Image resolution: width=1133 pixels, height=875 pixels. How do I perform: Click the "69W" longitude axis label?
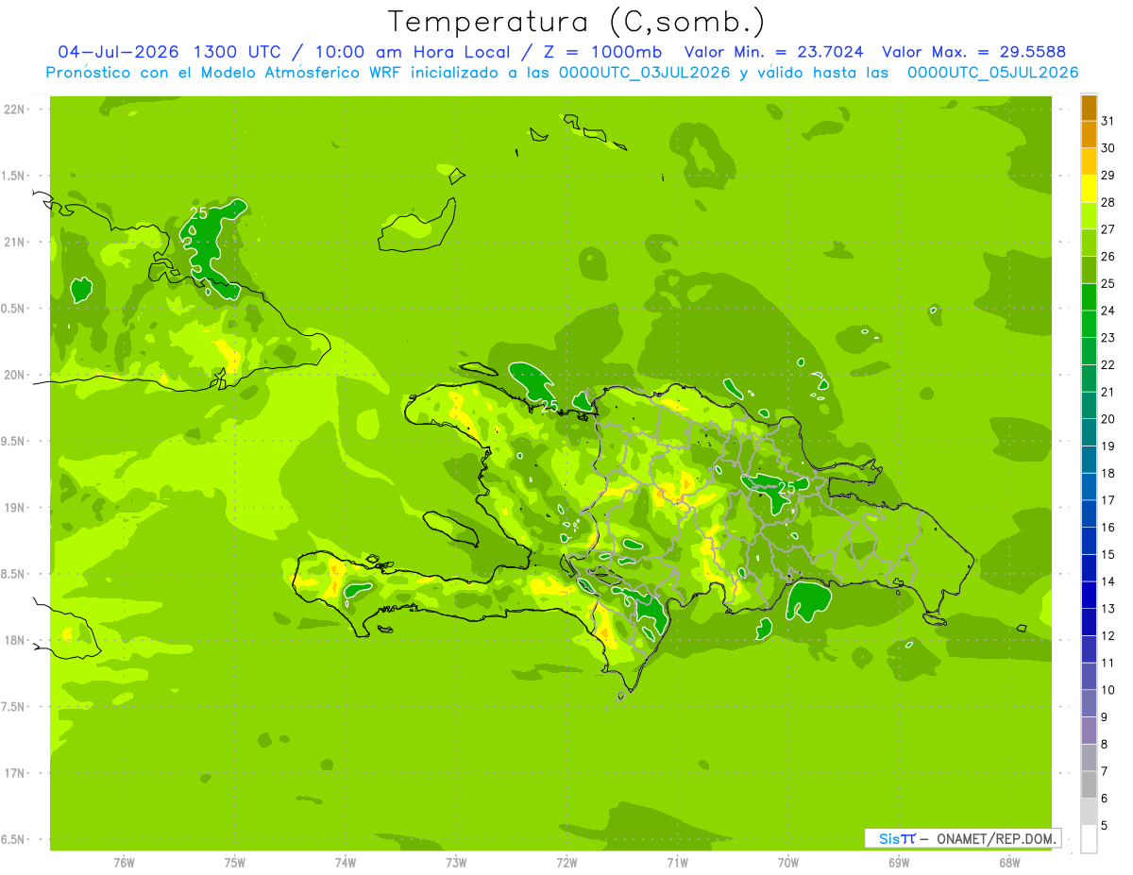tap(899, 863)
